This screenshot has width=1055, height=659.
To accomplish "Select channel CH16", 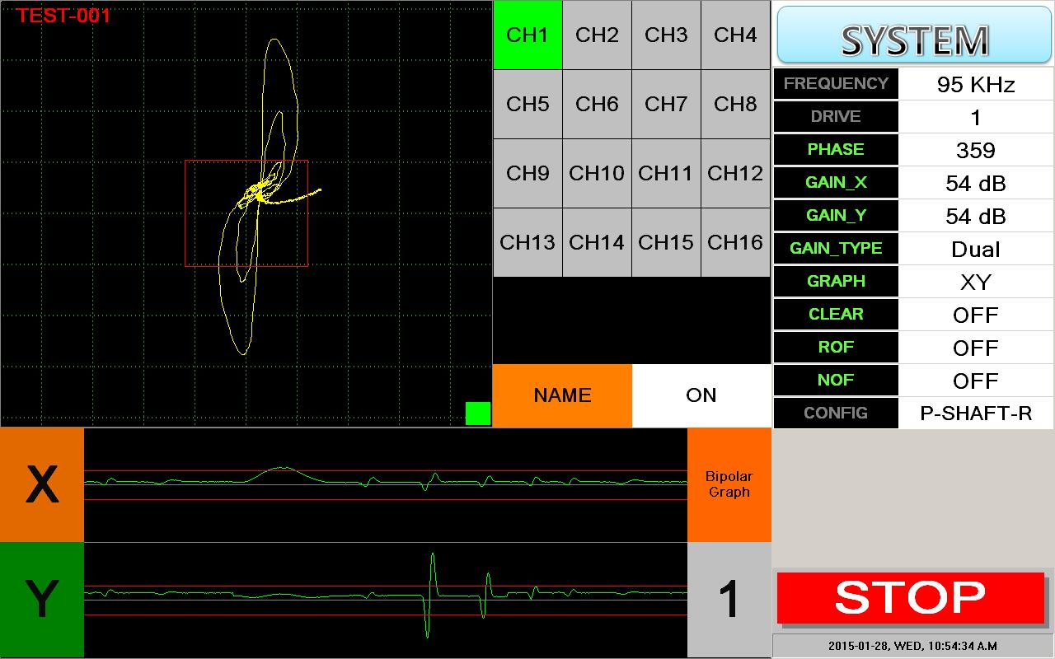I will pos(735,242).
